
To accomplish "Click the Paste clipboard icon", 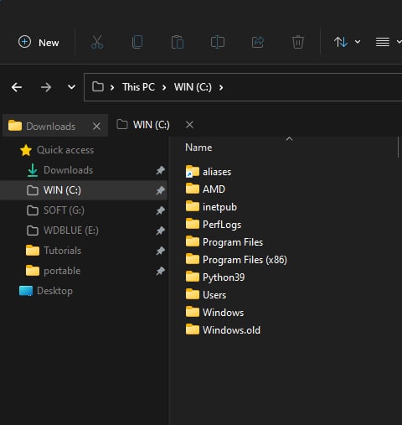I will [x=178, y=42].
